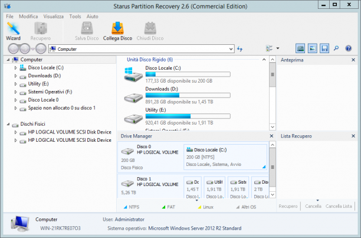The width and height of the screenshot is (361, 238).
Task: Select Disco 1 in Drive Manager
Action: tap(150, 186)
